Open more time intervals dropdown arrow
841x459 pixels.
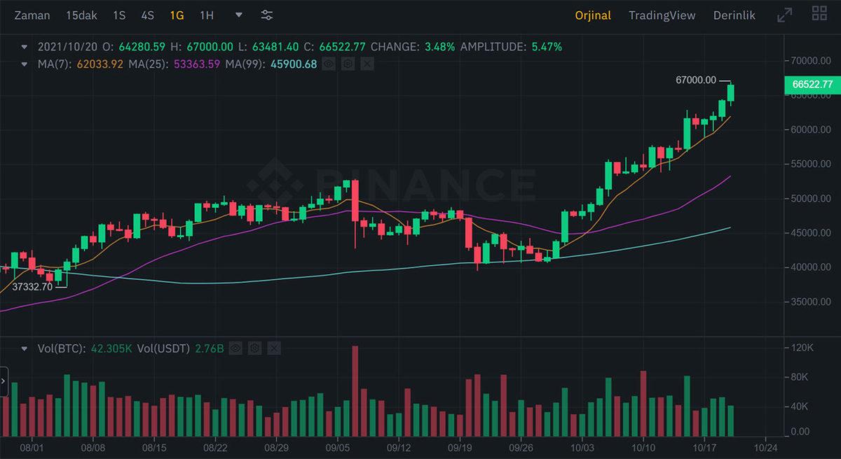[x=239, y=15]
